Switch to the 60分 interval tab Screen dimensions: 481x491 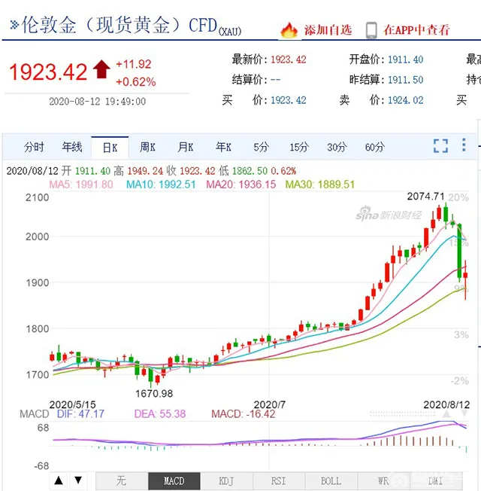pyautogui.click(x=375, y=147)
